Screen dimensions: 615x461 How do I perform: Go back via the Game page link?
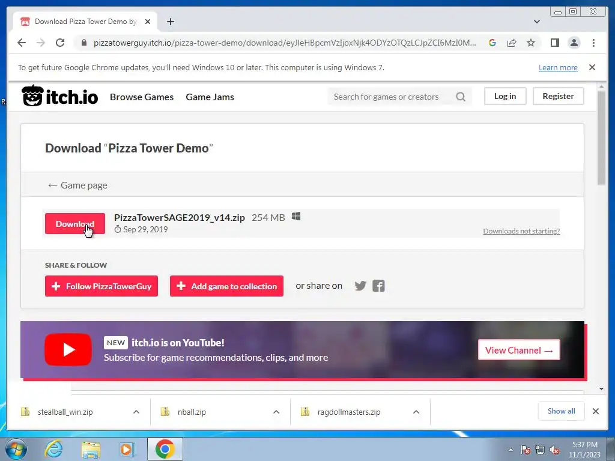pos(77,185)
